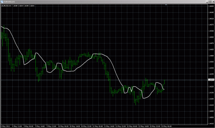Viewport: 215px width, 128px height.
Task: Click time axis label 12 May 06:00
Action: coord(132,126)
